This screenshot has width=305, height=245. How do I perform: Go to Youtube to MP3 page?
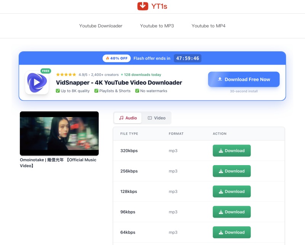157,26
